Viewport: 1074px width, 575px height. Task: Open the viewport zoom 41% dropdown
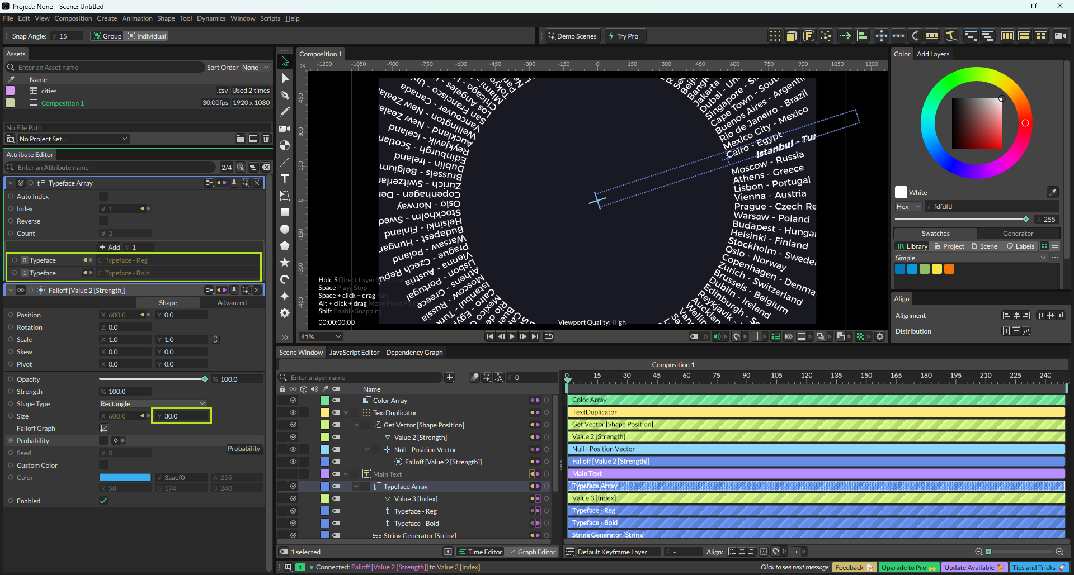click(x=321, y=337)
